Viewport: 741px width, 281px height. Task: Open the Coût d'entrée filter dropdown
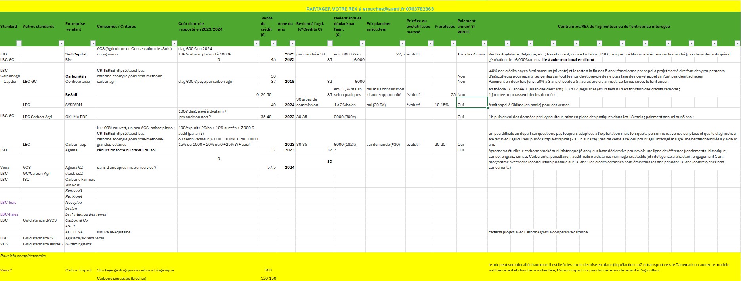(x=256, y=43)
